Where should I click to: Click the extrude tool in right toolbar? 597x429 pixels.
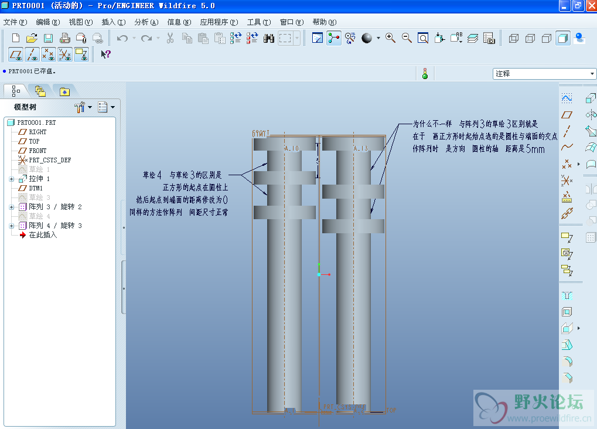tap(591, 98)
